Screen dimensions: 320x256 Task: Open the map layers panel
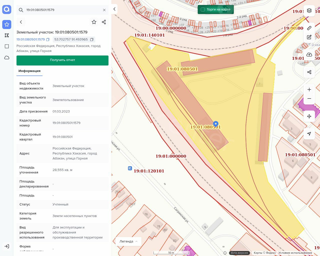point(309,10)
